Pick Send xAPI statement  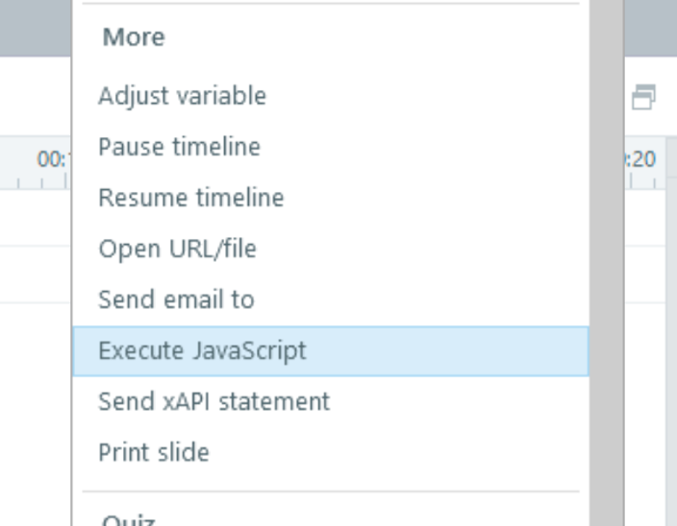(213, 401)
